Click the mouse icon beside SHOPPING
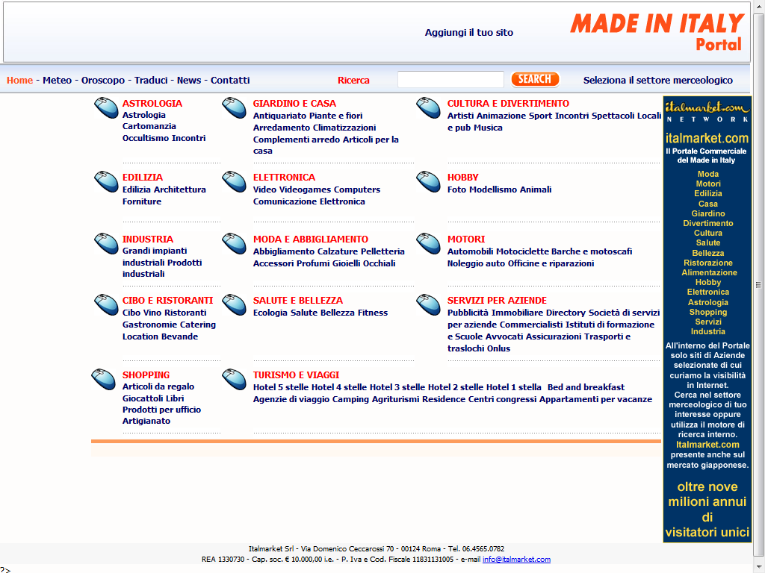 tap(103, 380)
